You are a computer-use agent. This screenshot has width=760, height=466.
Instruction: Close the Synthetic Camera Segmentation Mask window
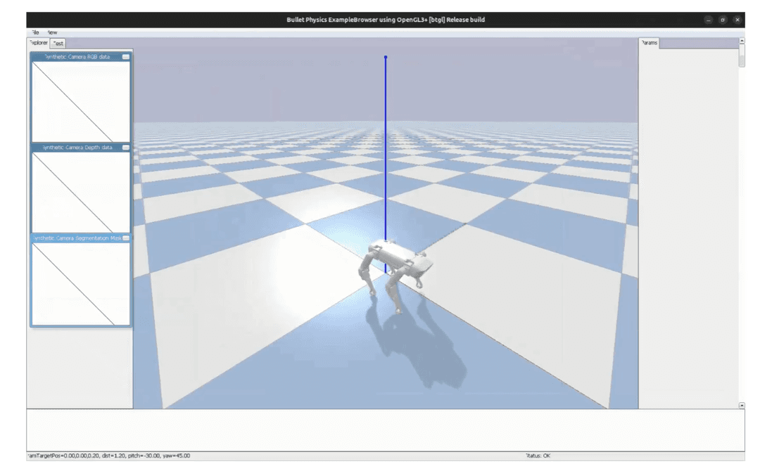pos(126,238)
